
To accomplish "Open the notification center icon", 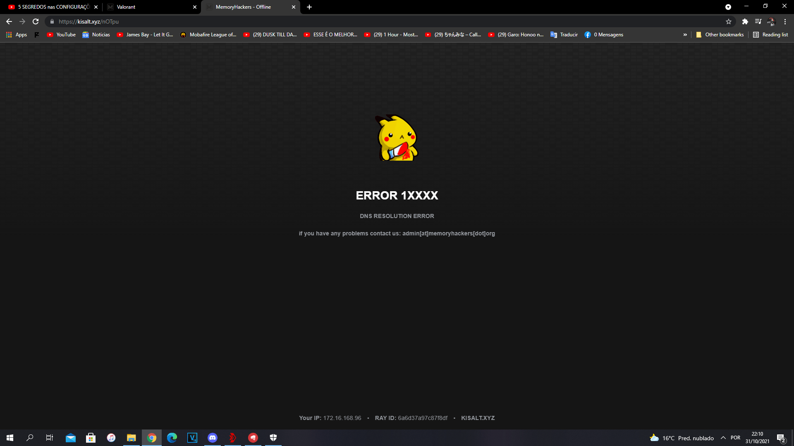I will [781, 438].
